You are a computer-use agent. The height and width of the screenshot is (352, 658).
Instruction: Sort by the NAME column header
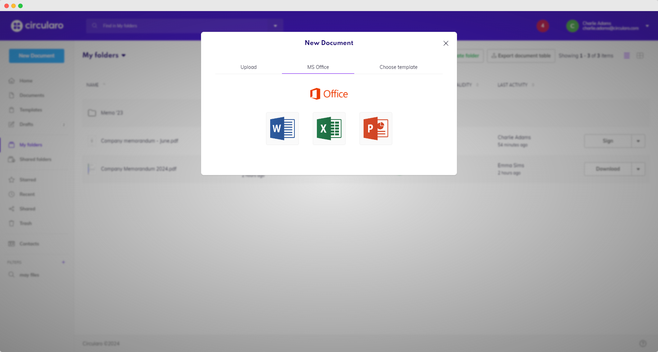[92, 85]
